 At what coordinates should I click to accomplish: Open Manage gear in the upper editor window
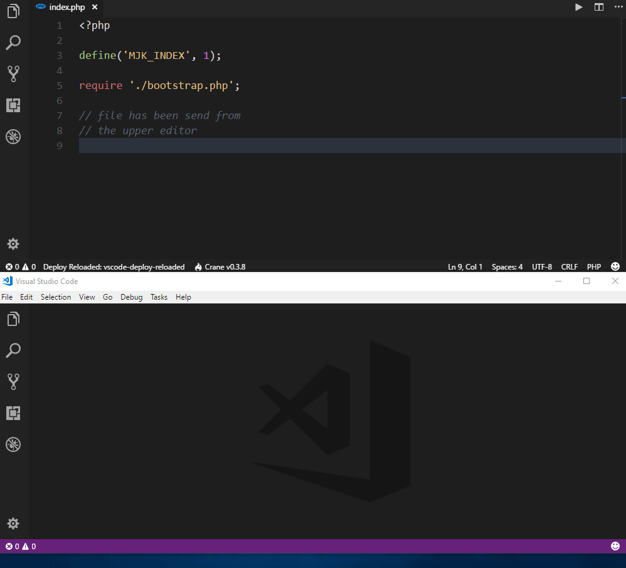pos(13,244)
